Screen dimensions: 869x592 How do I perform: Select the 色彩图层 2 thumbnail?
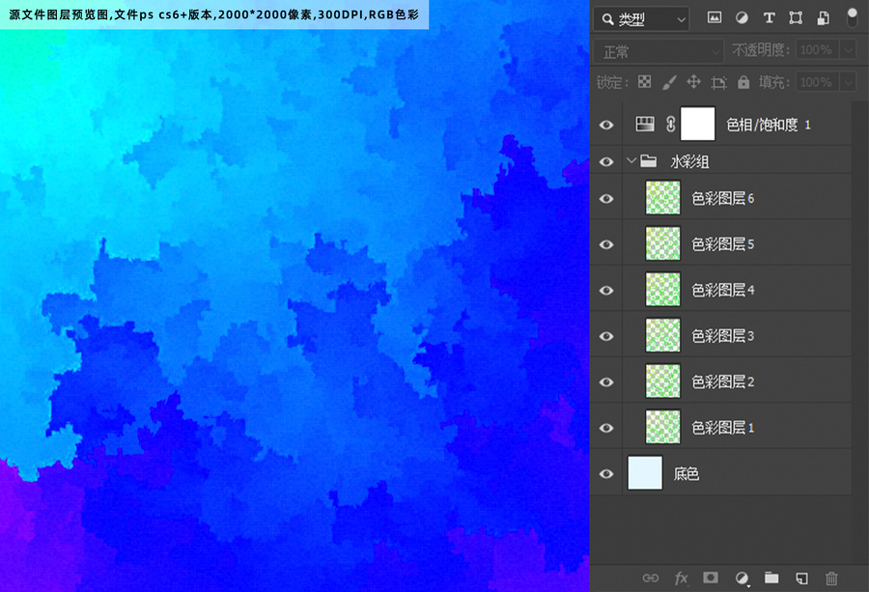click(x=662, y=381)
